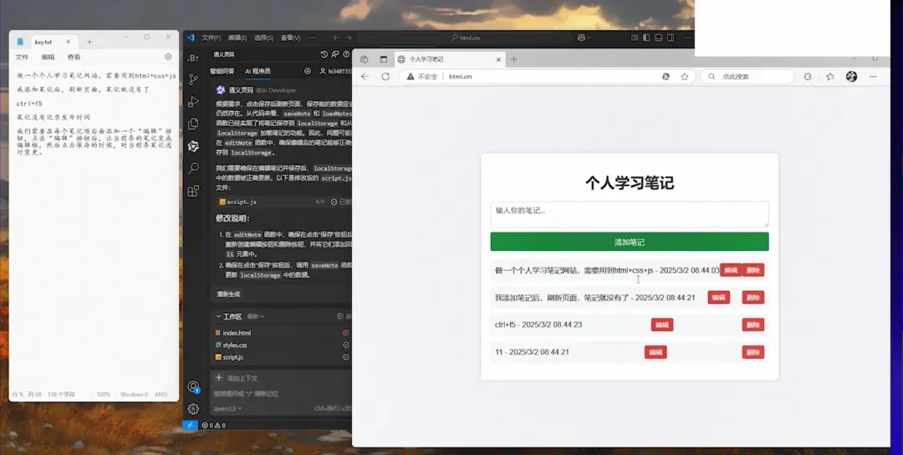Open VS Code 选择(S) menu
The image size is (903, 455).
pyautogui.click(x=263, y=38)
